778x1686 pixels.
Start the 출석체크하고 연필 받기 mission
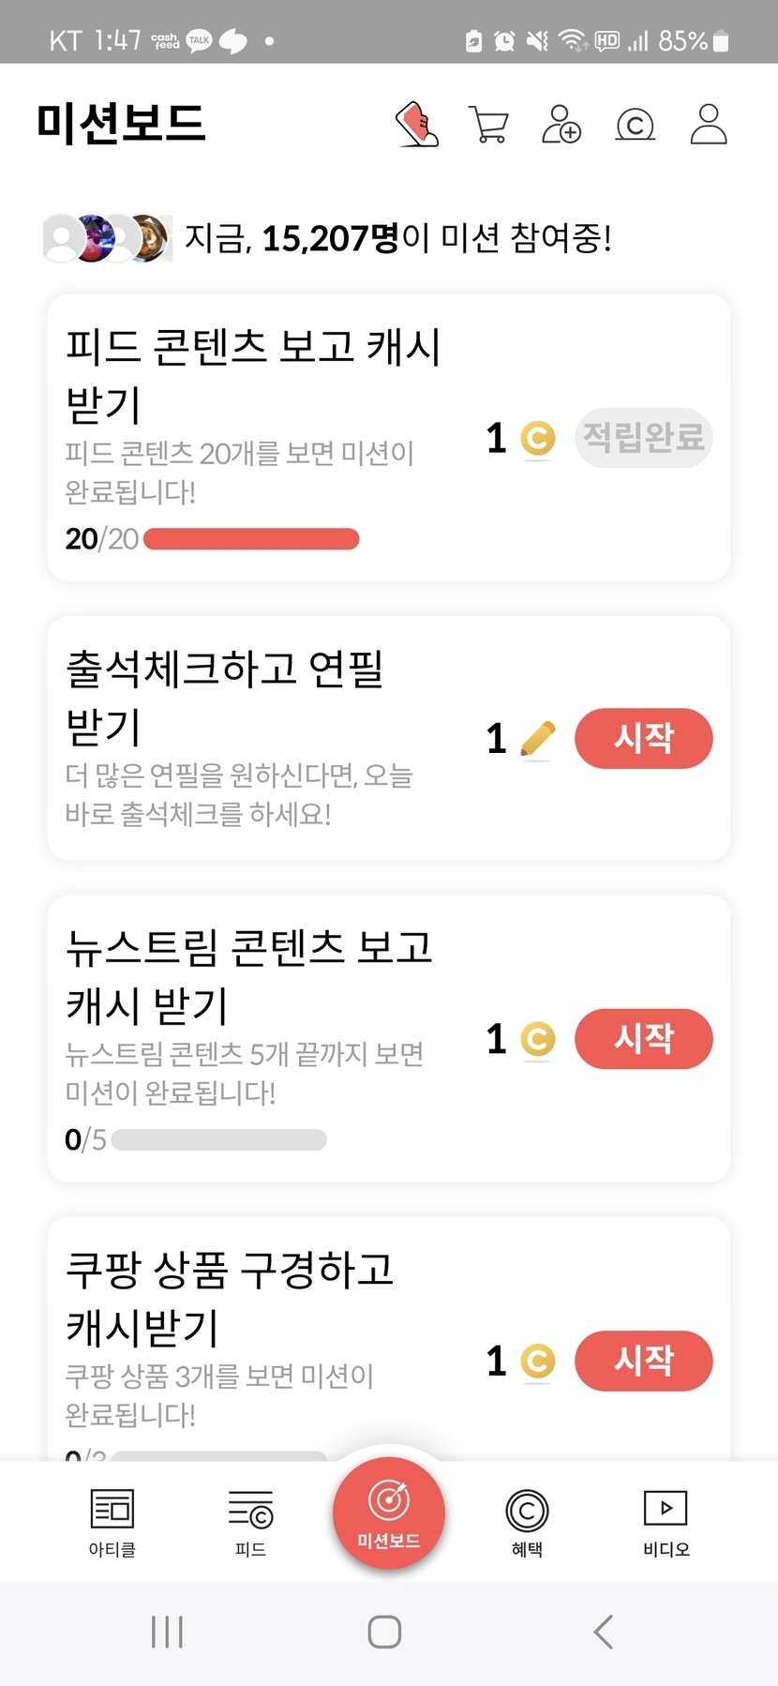click(643, 738)
